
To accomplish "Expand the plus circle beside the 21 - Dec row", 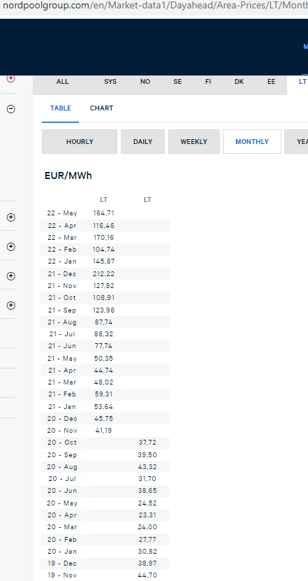I will coord(11,276).
